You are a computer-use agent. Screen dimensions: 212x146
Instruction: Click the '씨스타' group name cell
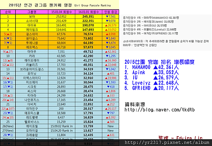[32, 91]
